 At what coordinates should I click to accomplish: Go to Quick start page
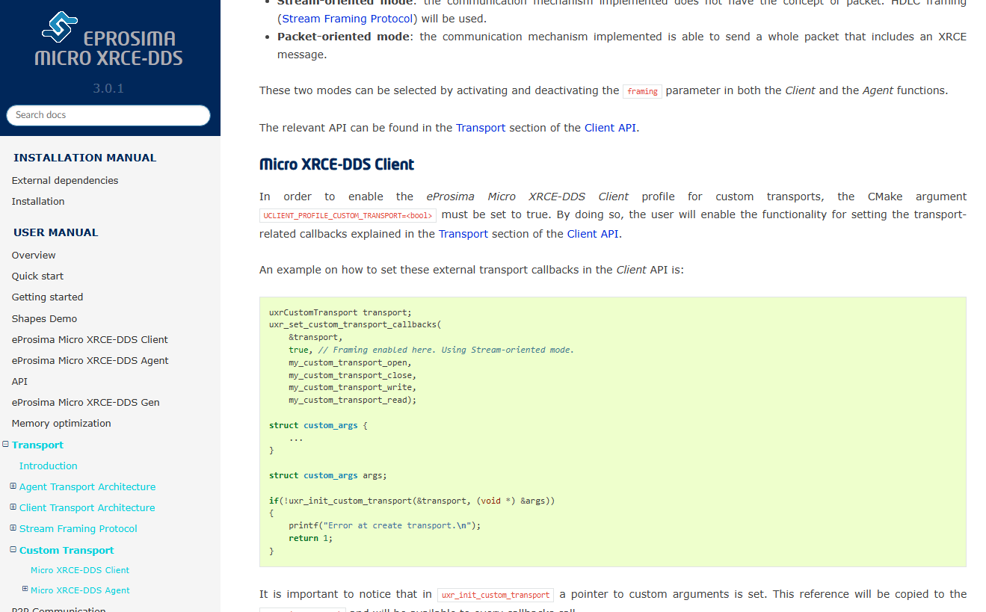(37, 276)
